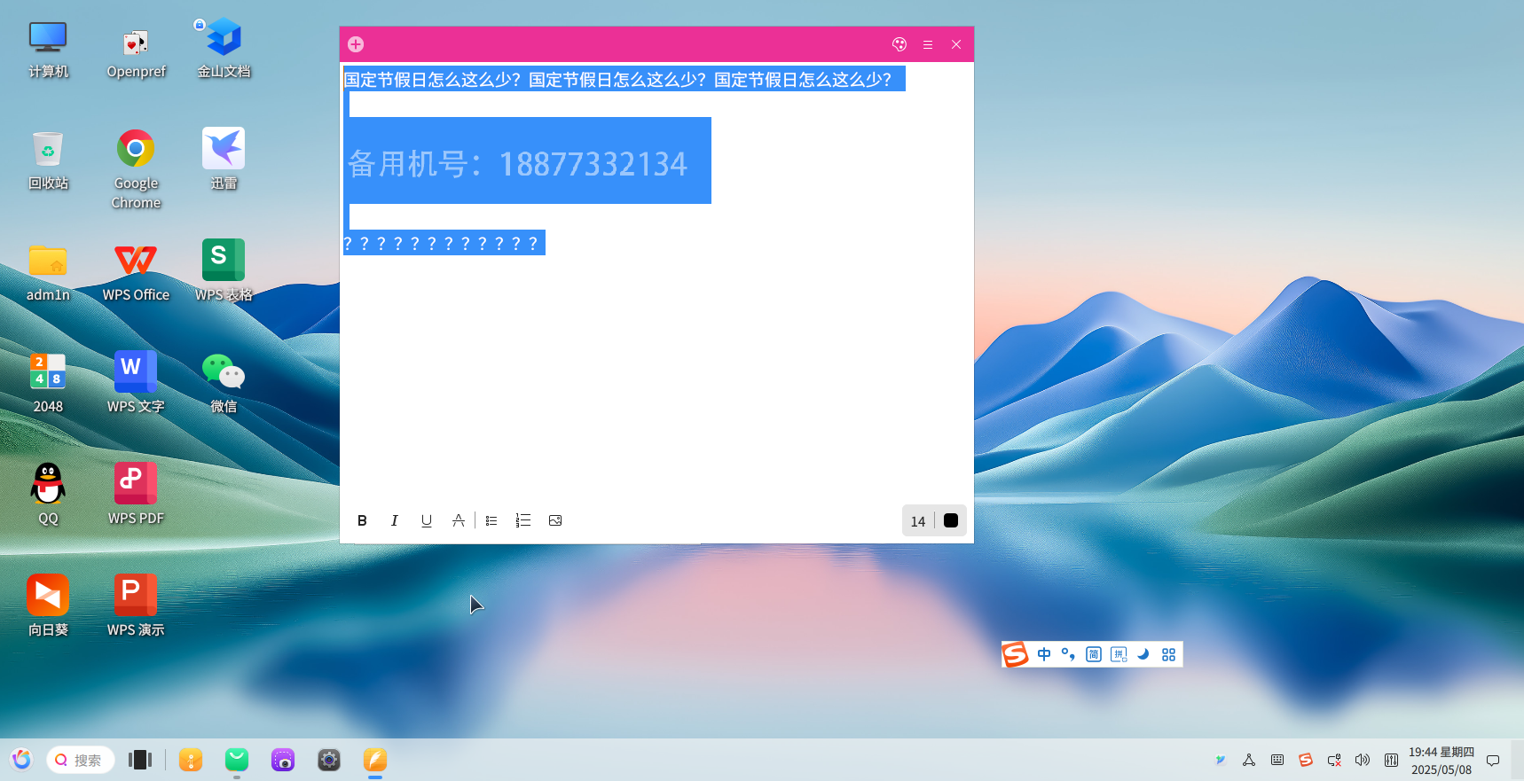This screenshot has width=1524, height=781.
Task: Click the backup phone number line
Action: 518,163
